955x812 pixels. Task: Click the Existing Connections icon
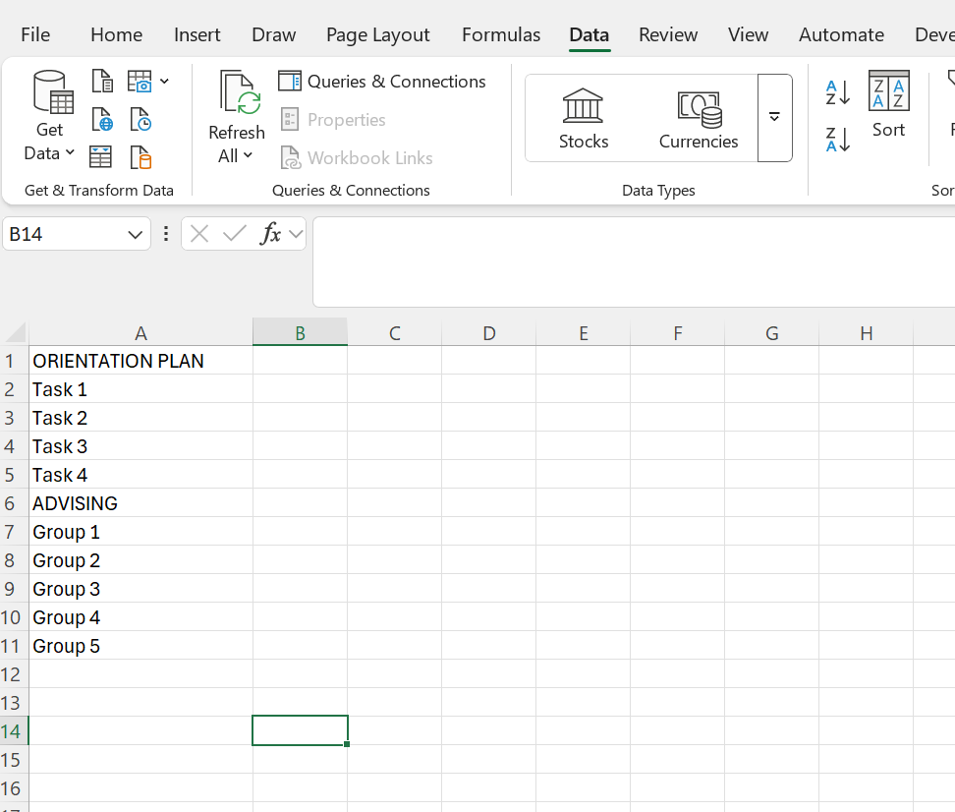[140, 155]
